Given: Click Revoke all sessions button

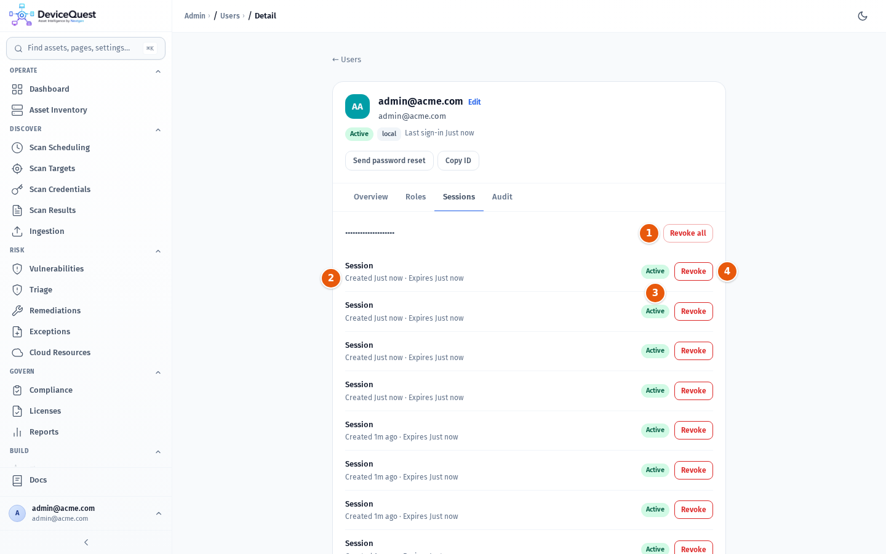Looking at the screenshot, I should pos(688,233).
